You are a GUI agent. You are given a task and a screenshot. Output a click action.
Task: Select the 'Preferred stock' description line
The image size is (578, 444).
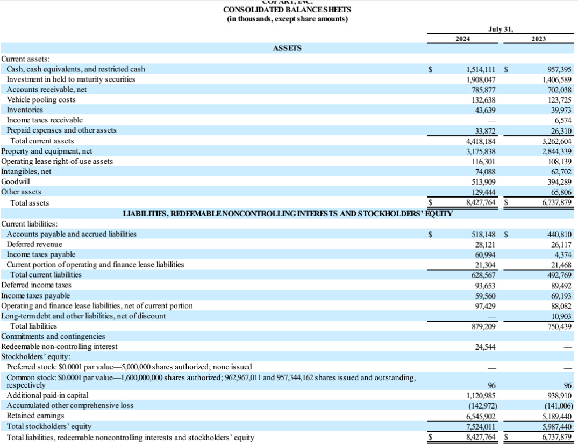tap(130, 367)
